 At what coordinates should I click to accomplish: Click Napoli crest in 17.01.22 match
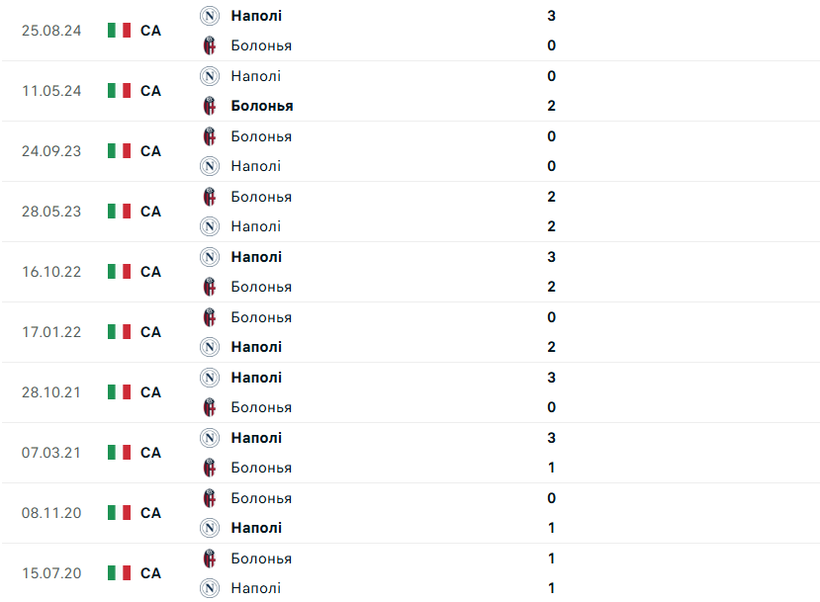(x=210, y=347)
